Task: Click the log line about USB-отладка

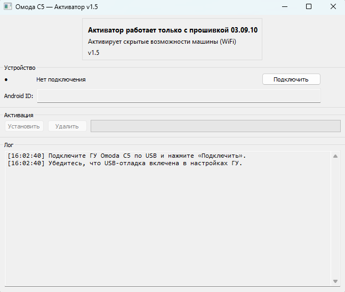Action: pyautogui.click(x=125, y=163)
